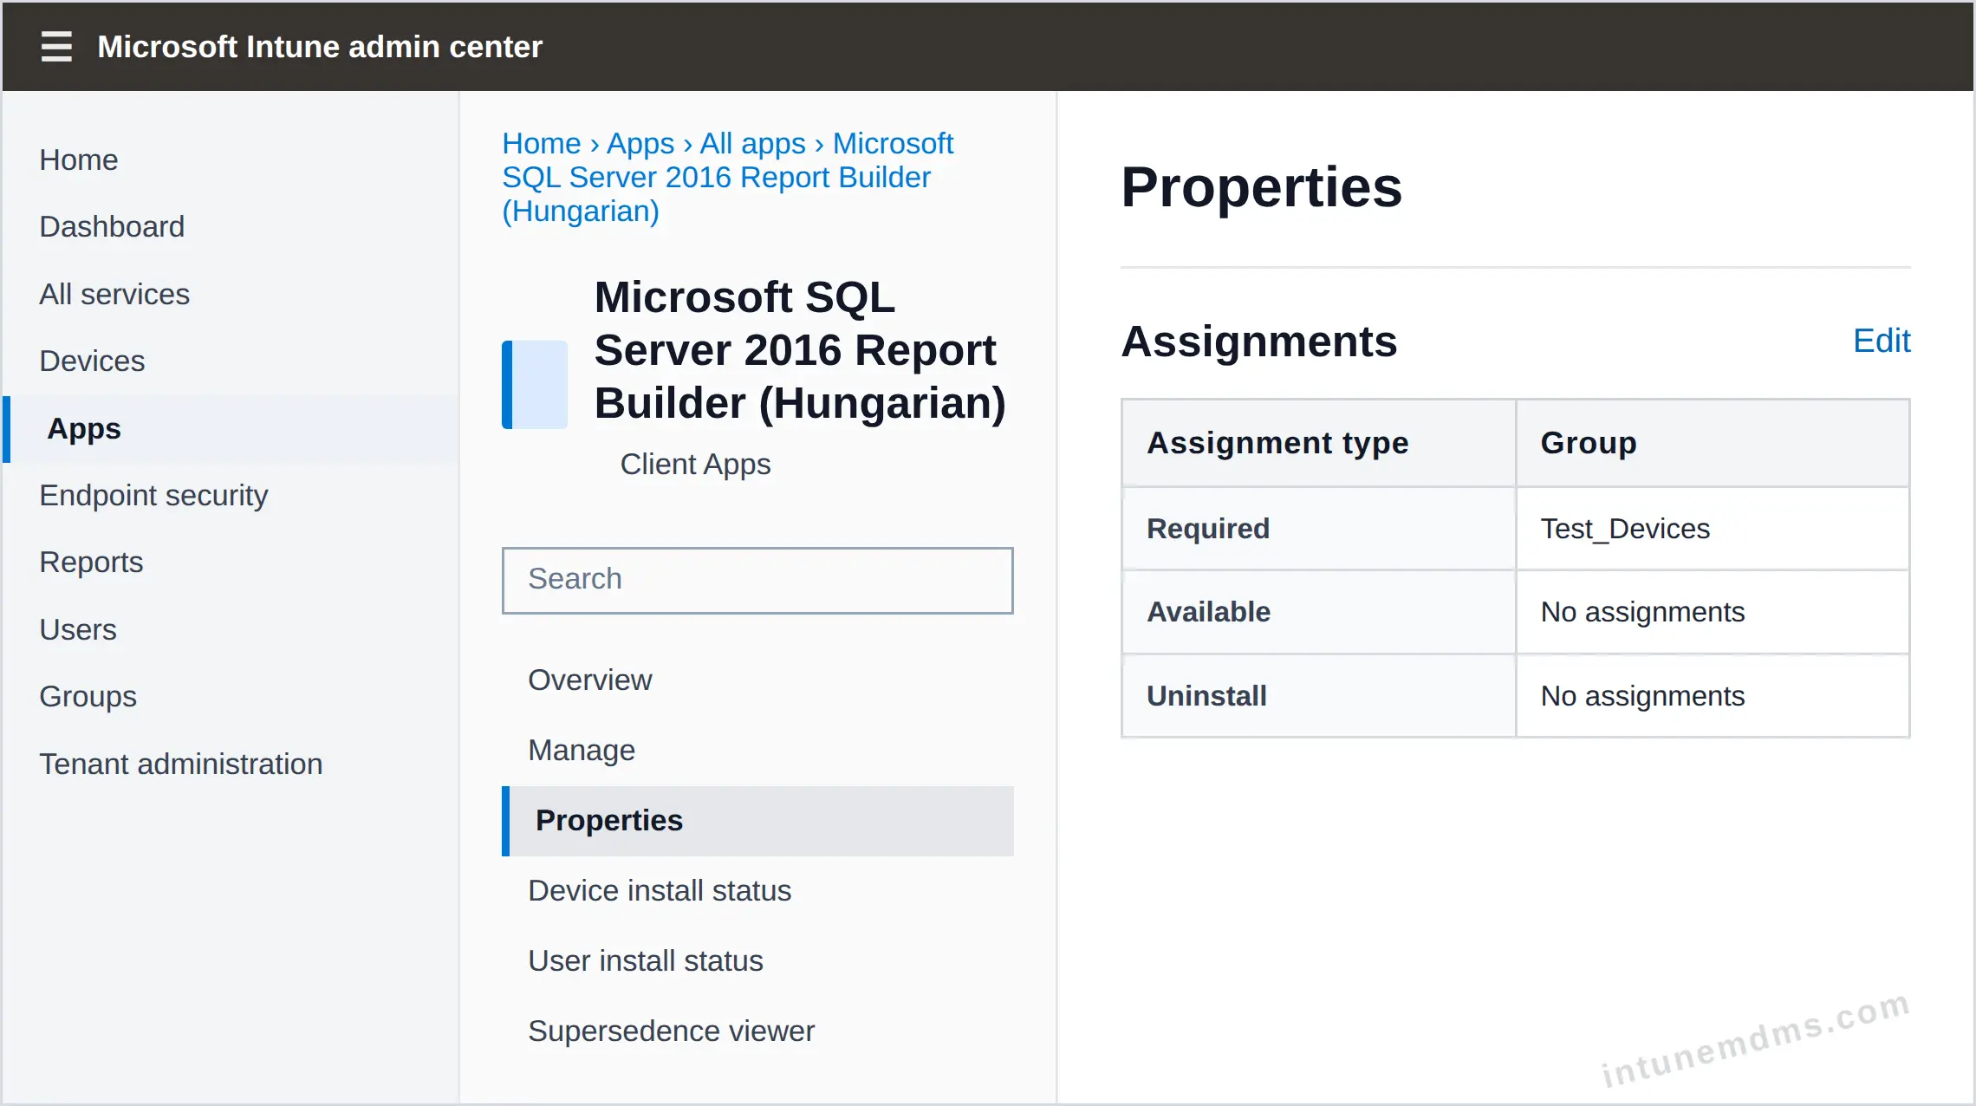Click the Home breadcrumb link

tap(542, 144)
